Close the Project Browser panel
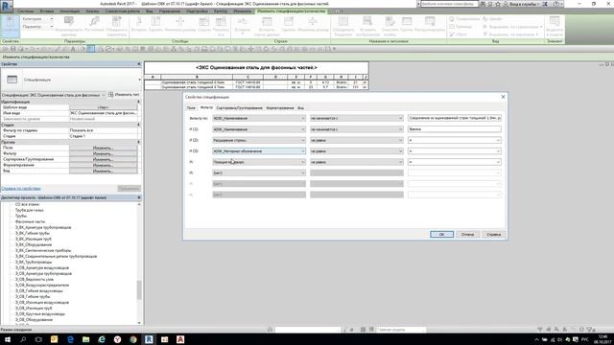614x345 pixels. 139,197
